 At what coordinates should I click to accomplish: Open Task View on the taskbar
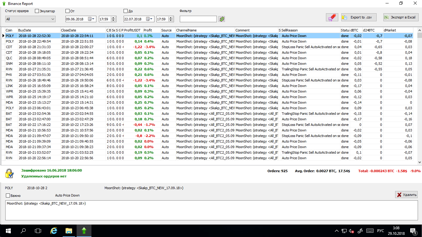point(38,231)
